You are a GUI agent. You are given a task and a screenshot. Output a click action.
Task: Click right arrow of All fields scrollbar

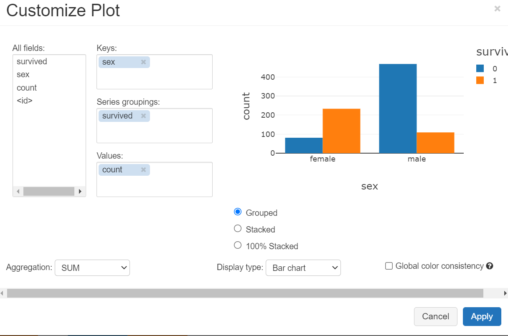(x=80, y=192)
